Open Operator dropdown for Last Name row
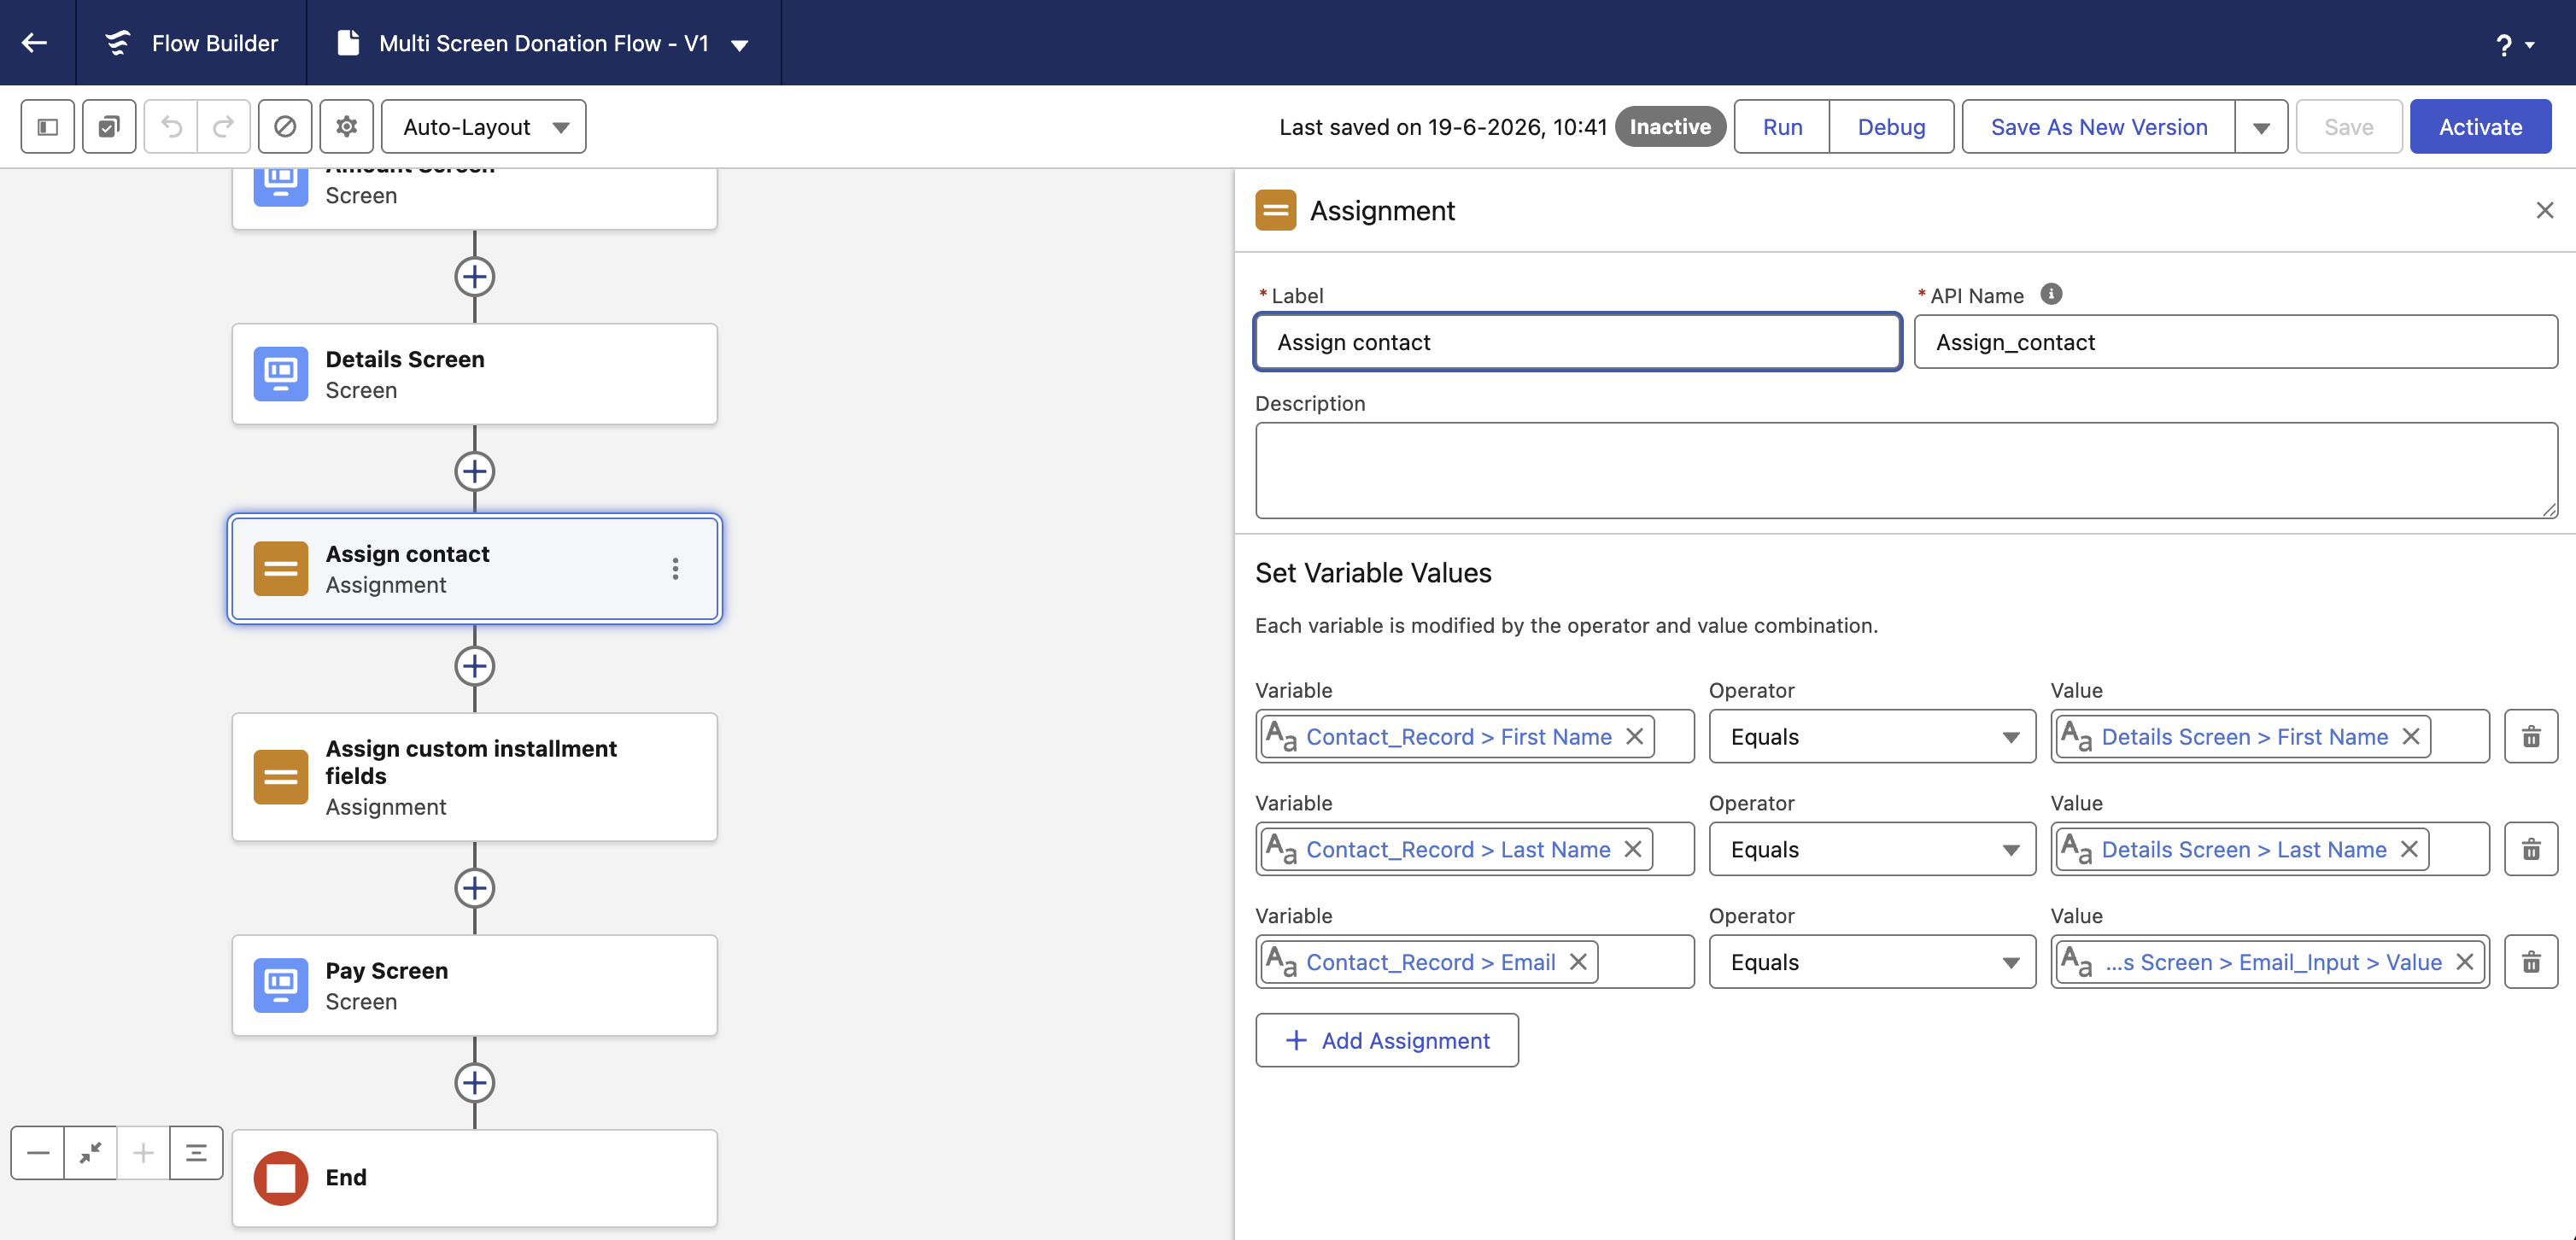Image resolution: width=2576 pixels, height=1240 pixels. (x=1872, y=849)
